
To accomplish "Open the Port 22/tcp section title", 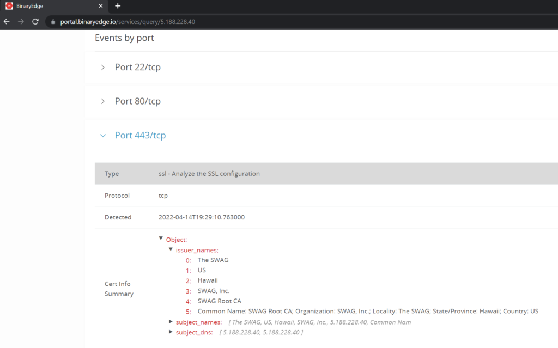I will [138, 67].
